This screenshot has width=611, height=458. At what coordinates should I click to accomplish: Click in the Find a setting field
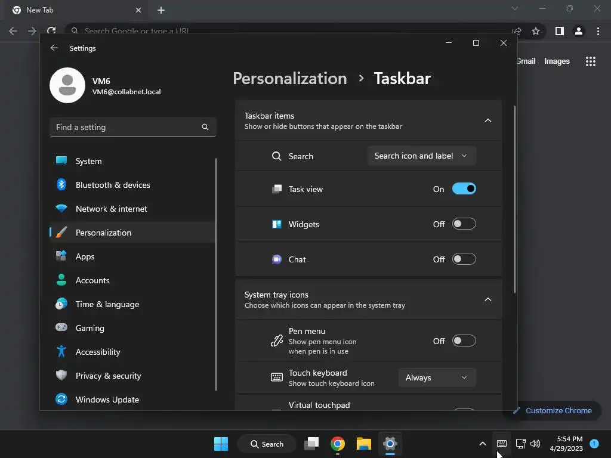coord(133,127)
